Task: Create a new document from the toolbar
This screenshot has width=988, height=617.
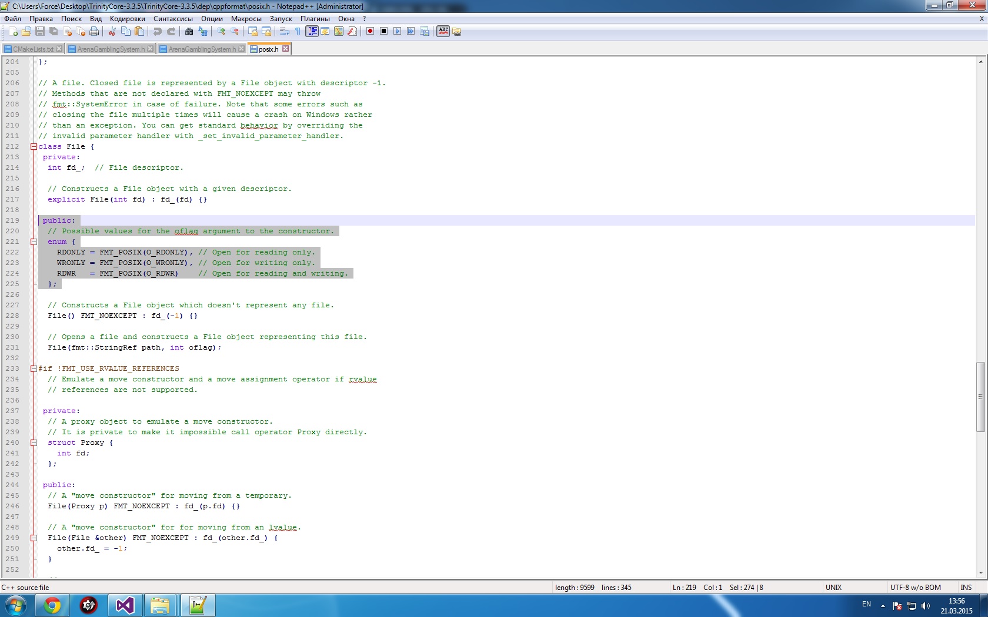Action: click(13, 32)
